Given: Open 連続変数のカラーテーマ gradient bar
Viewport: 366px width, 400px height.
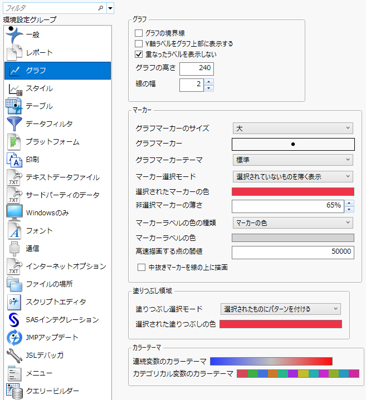Looking at the screenshot, I should tap(271, 361).
